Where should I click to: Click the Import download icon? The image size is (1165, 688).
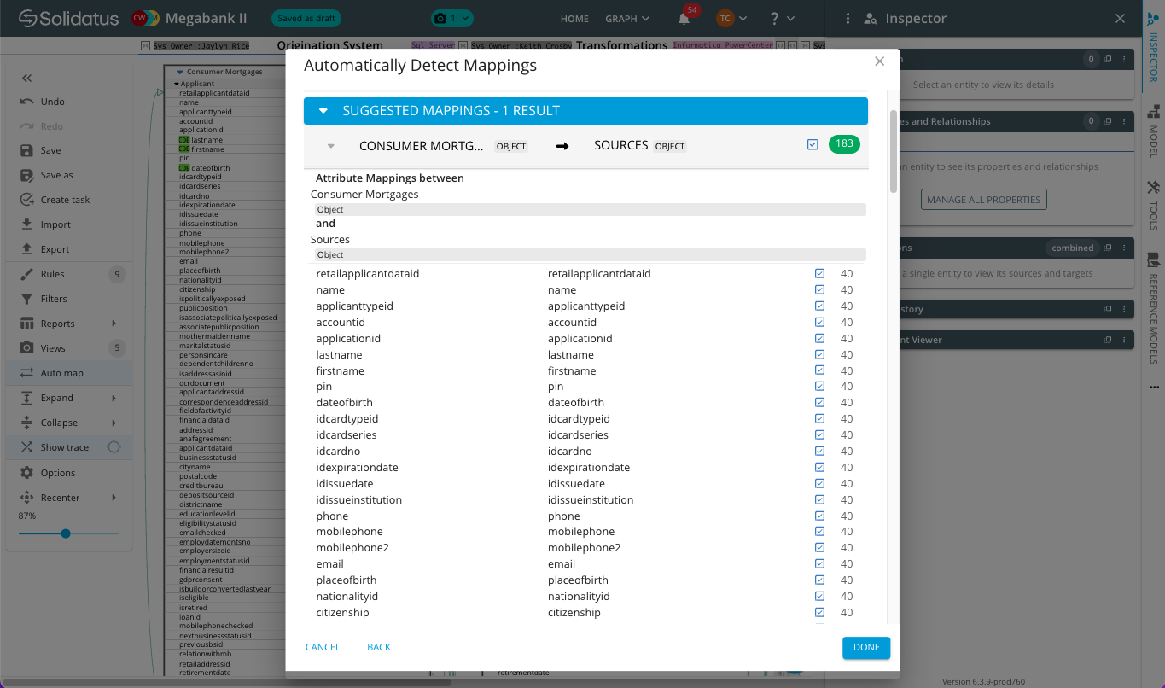click(26, 224)
